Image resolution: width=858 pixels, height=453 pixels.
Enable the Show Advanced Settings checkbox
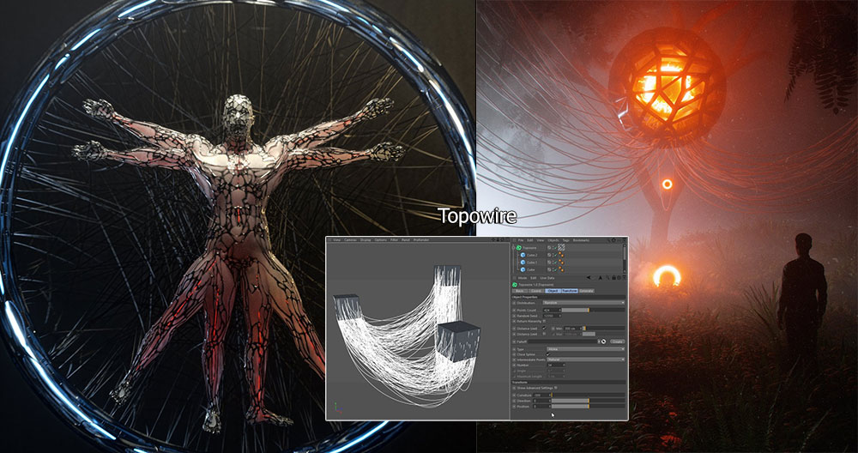pyautogui.click(x=555, y=388)
